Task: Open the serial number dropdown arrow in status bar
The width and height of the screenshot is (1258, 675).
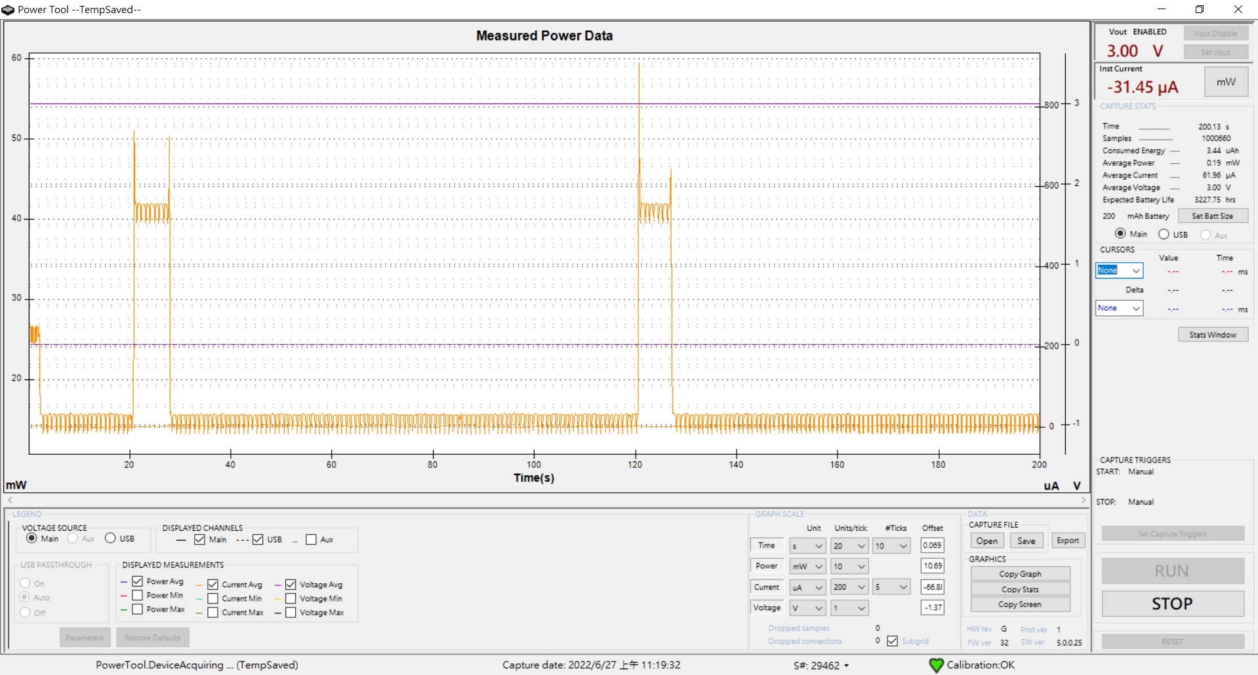Action: (x=846, y=666)
